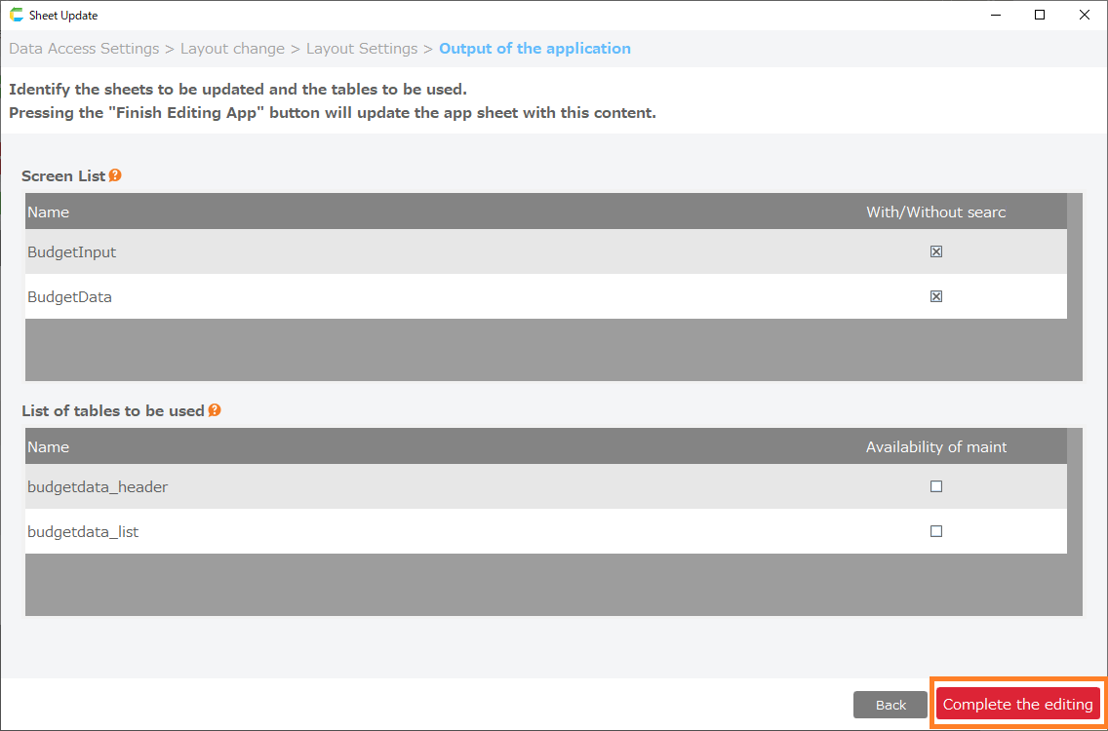Enable maintenance checkbox for budgetdata_list

936,531
